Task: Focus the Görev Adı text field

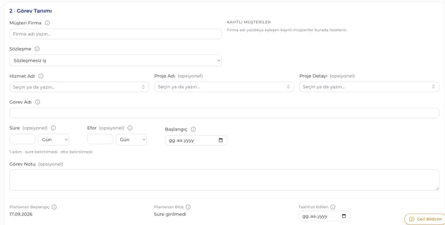Action: (224, 113)
